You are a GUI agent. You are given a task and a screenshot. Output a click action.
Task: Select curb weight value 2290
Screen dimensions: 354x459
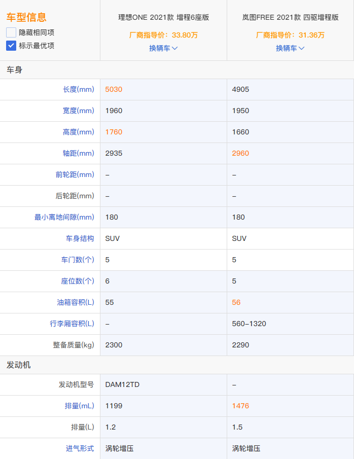pyautogui.click(x=240, y=345)
